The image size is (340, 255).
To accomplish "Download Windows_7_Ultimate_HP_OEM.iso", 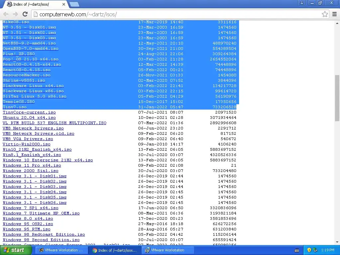I will pos(41,213).
